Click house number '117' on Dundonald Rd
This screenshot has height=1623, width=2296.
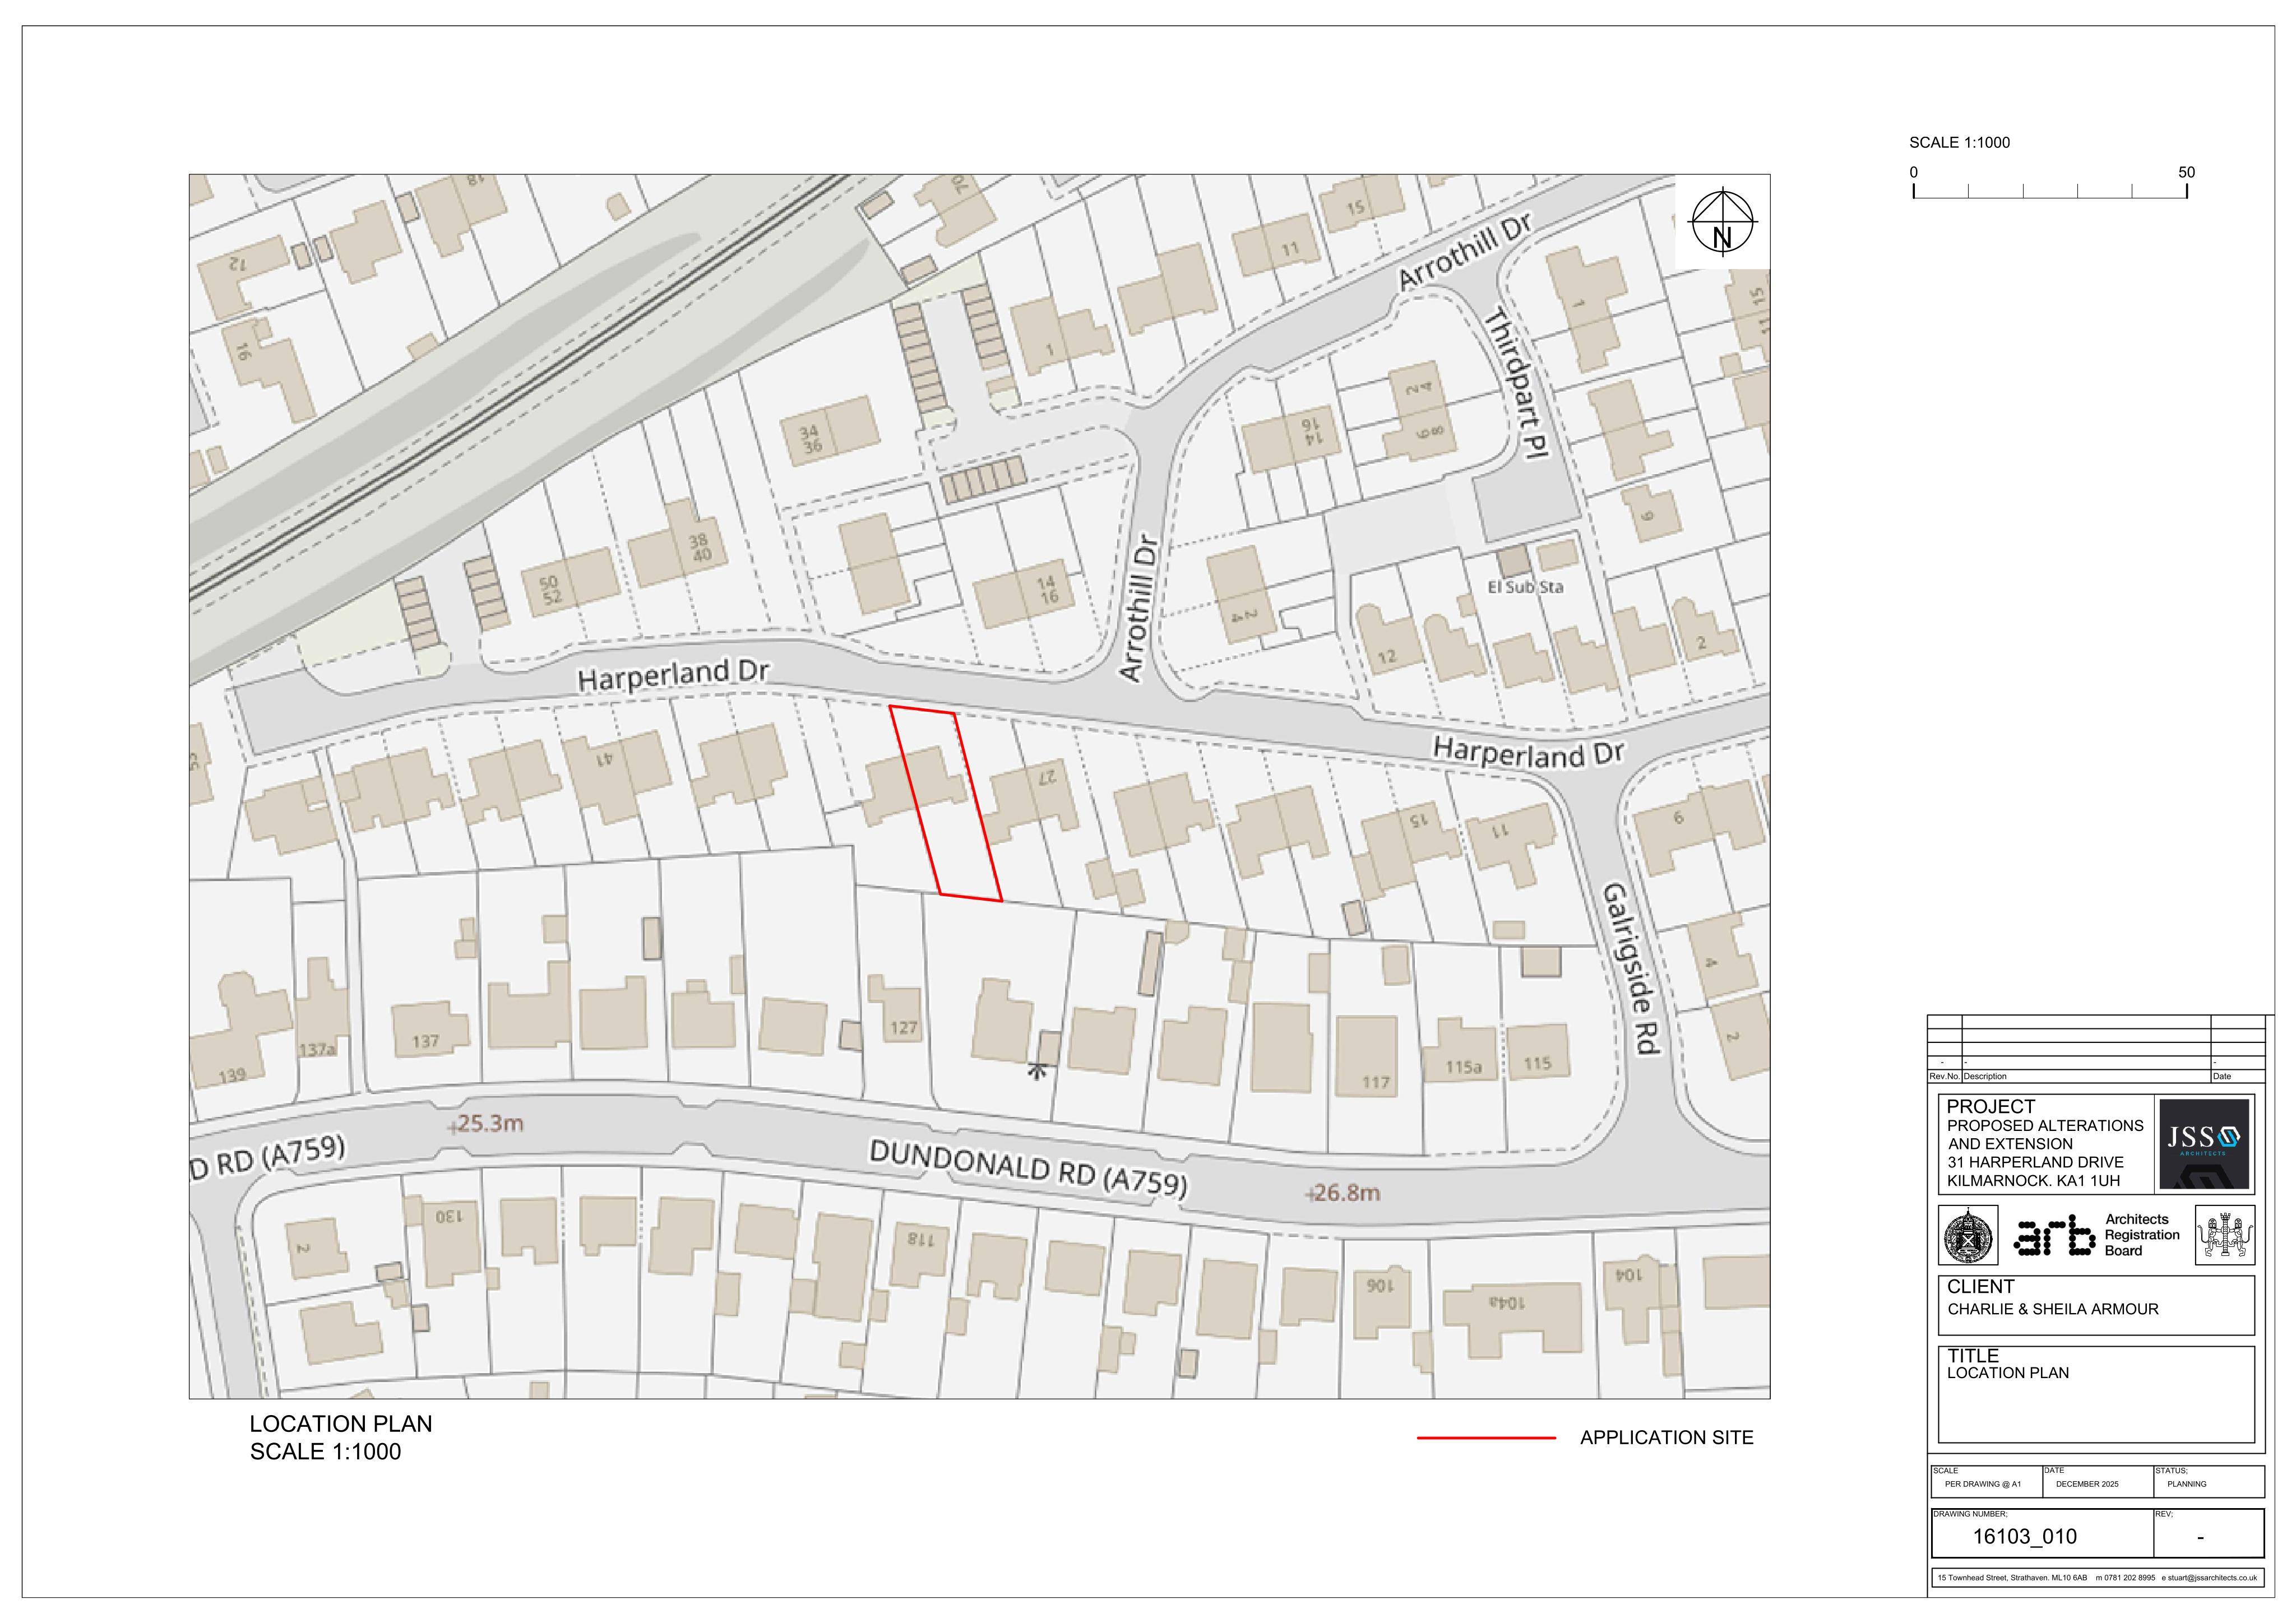[1375, 1082]
